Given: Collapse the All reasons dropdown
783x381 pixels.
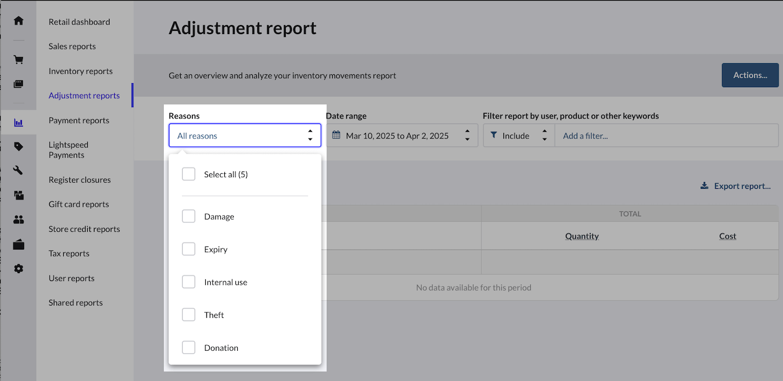Looking at the screenshot, I should [245, 135].
